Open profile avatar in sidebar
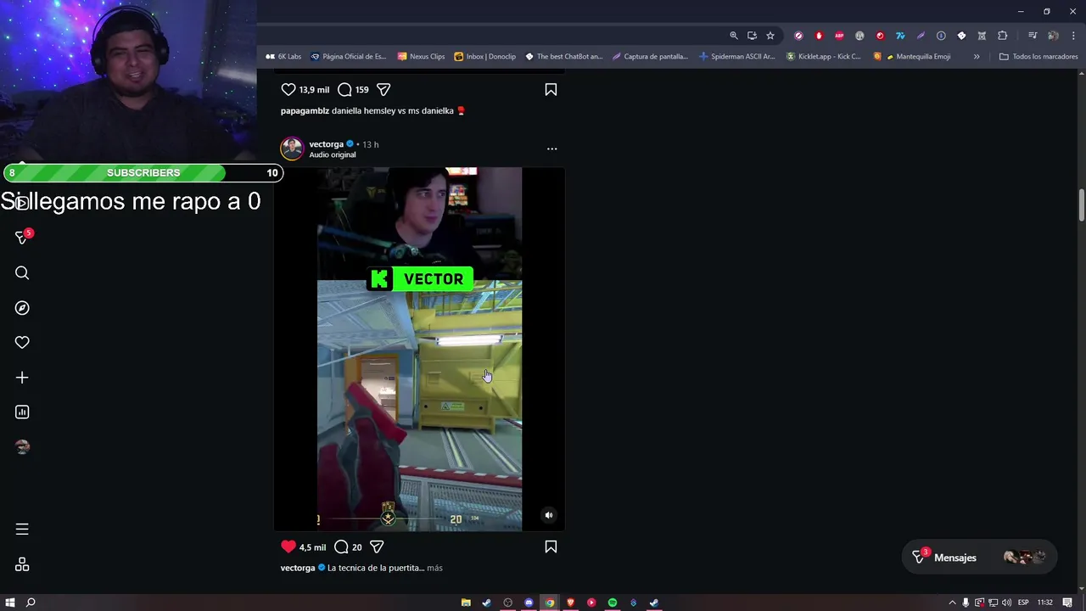Image resolution: width=1086 pixels, height=611 pixels. [22, 446]
